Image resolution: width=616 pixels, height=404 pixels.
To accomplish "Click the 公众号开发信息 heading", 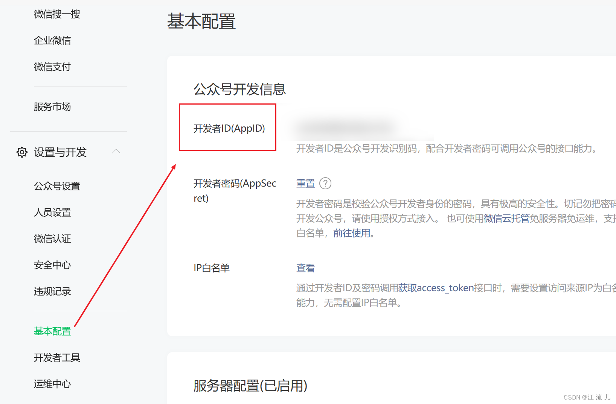I will click(240, 90).
